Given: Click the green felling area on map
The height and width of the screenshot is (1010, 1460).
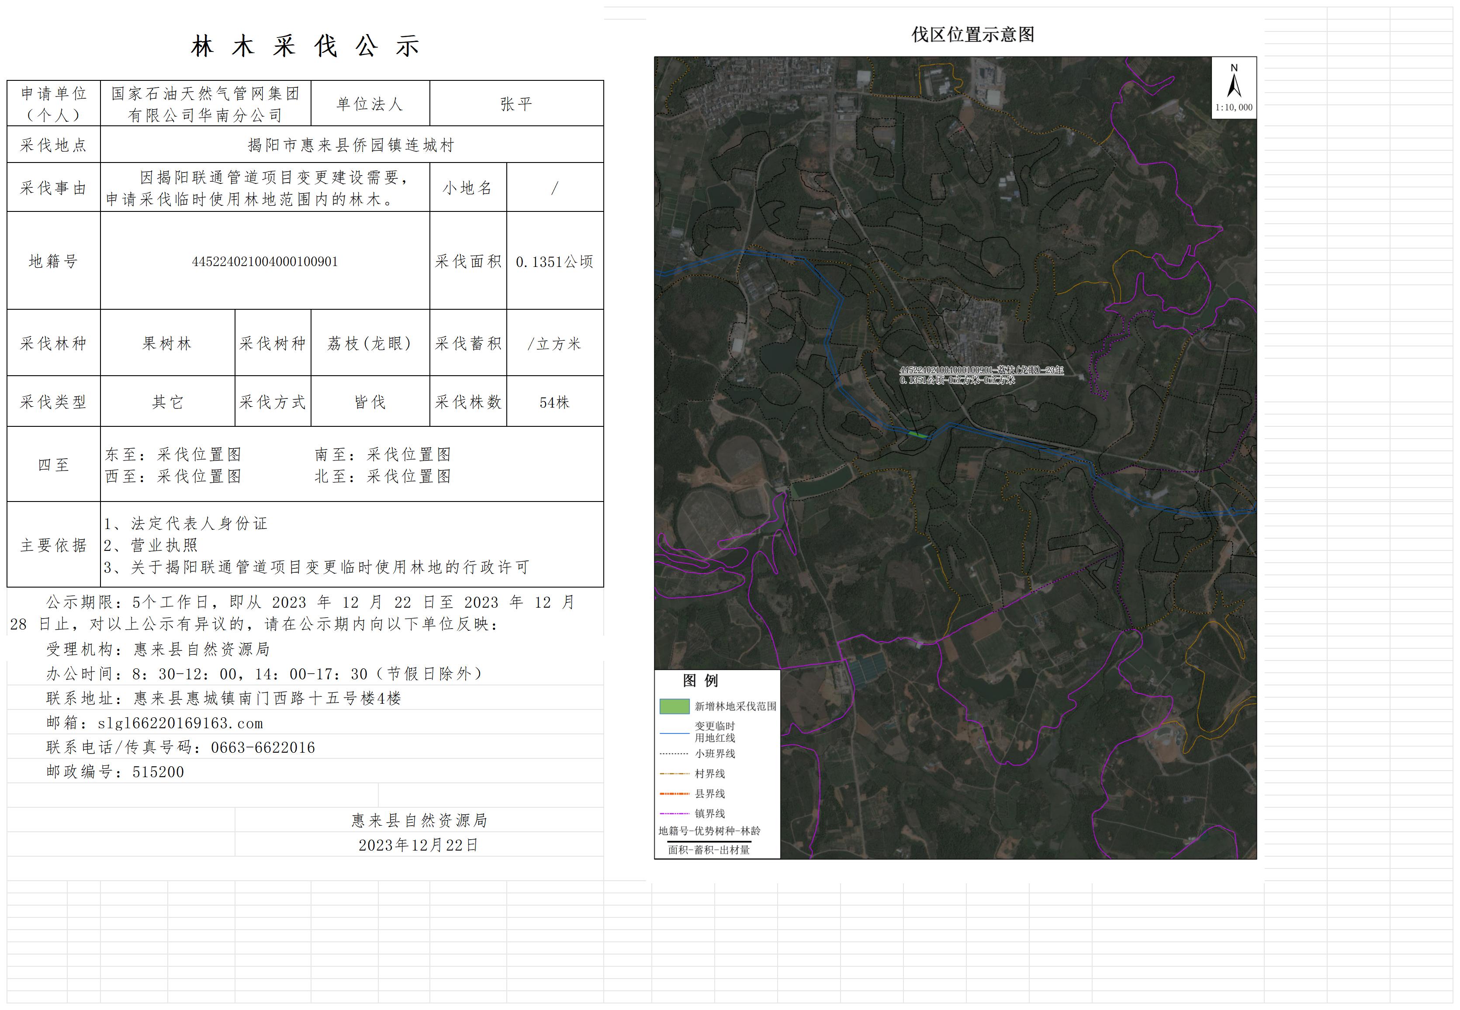Looking at the screenshot, I should (x=917, y=434).
